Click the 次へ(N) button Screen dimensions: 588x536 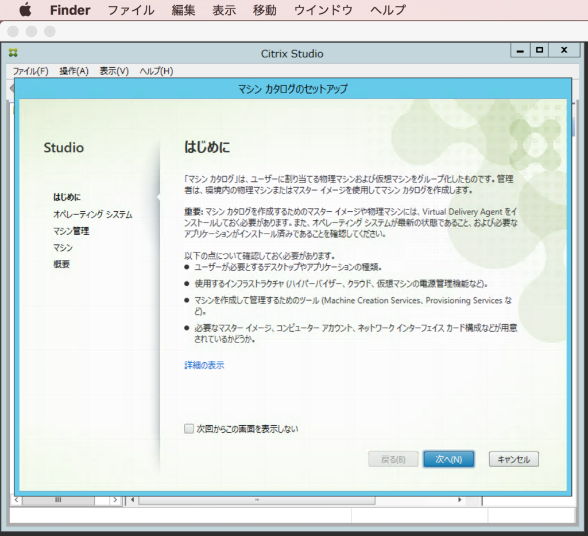pos(448,459)
